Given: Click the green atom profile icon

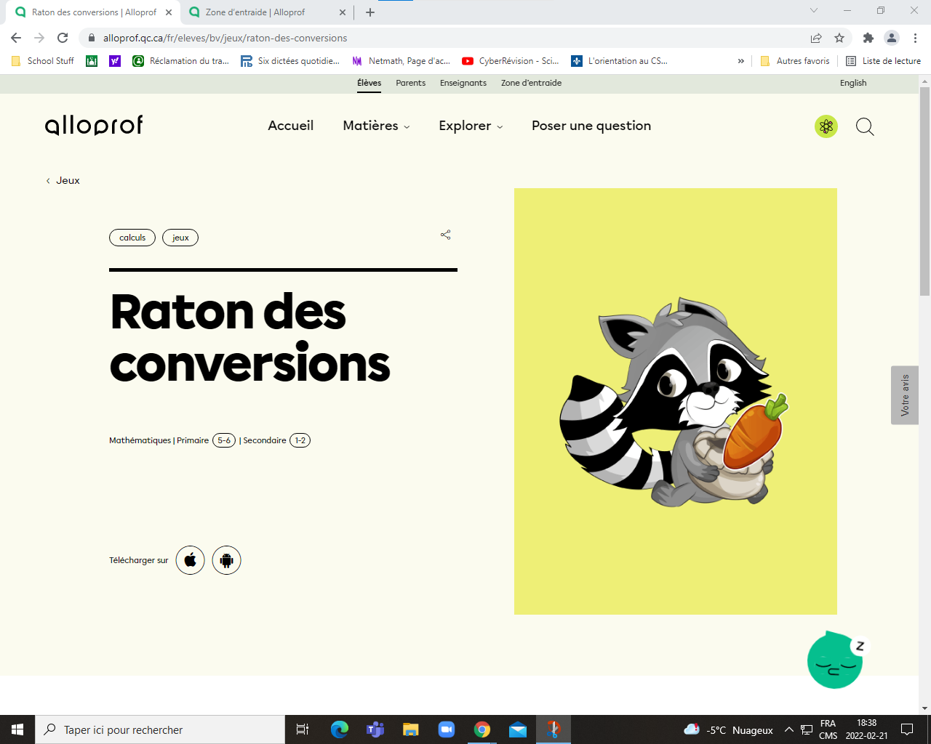Looking at the screenshot, I should 826,126.
